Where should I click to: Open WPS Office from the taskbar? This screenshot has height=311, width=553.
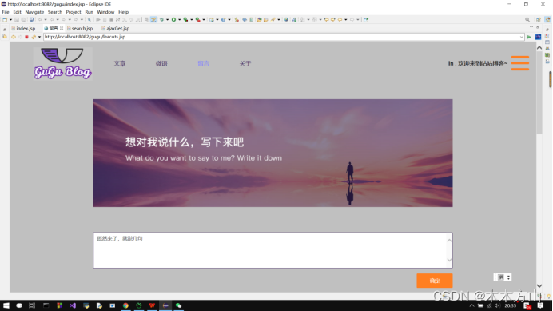[x=152, y=305]
